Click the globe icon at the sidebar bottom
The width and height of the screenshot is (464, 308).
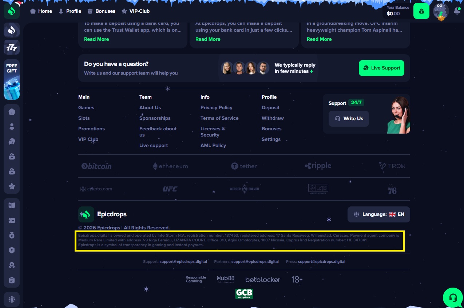12,300
